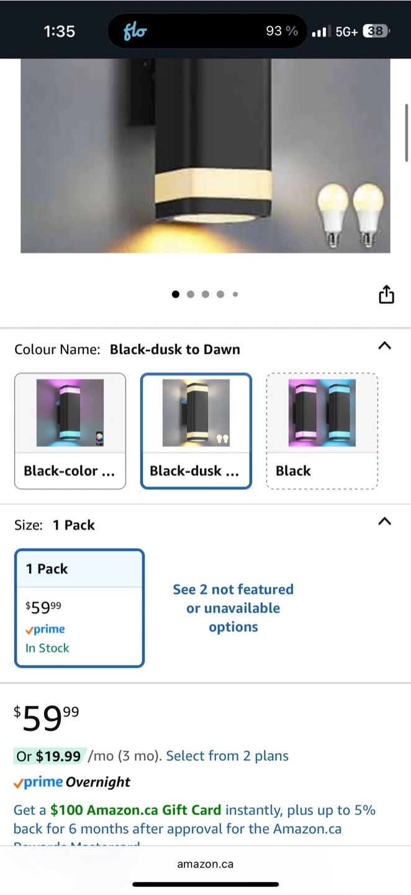This screenshot has height=895, width=411.
Task: Collapse the Colour Name section chevron
Action: click(x=385, y=346)
